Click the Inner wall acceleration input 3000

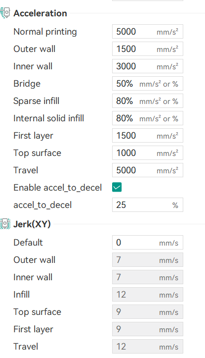click(148, 66)
